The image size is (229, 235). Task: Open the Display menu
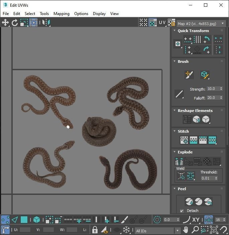[99, 14]
